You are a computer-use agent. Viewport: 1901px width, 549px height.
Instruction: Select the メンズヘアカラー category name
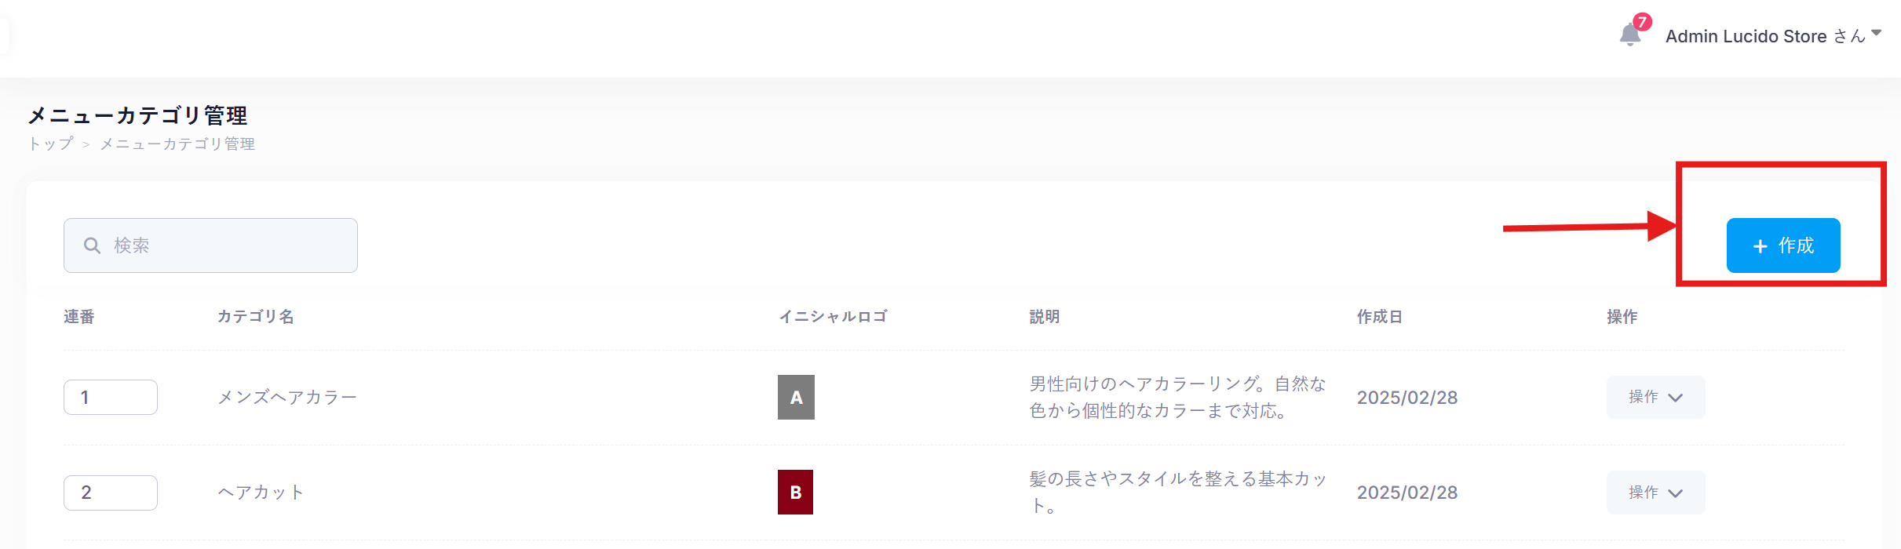click(x=287, y=398)
